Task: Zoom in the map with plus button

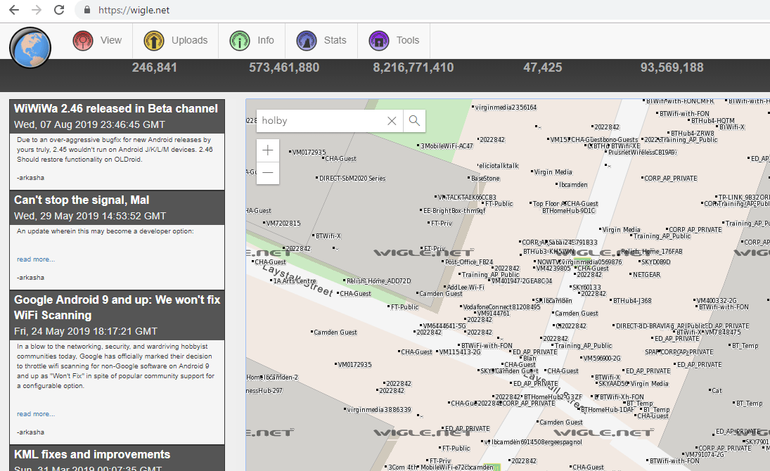Action: tap(268, 150)
